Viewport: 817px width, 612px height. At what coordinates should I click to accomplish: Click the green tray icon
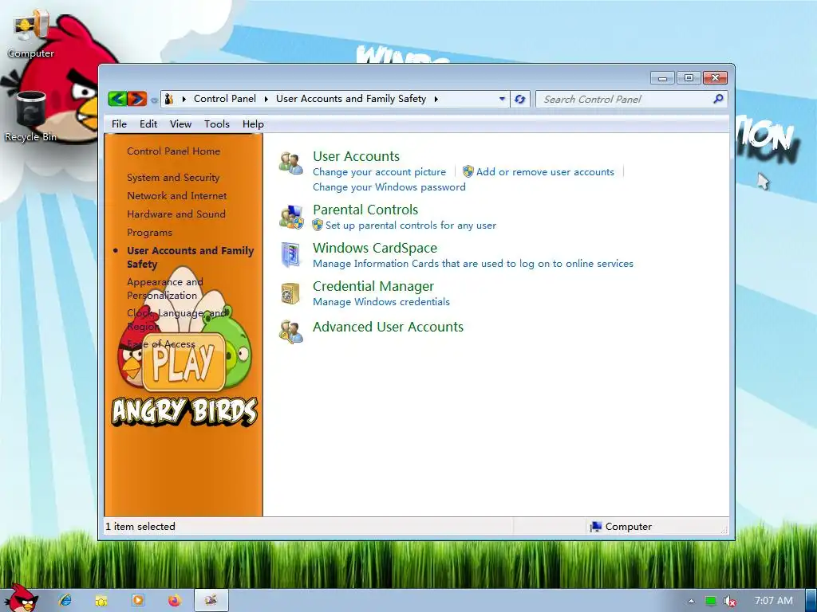(x=711, y=601)
